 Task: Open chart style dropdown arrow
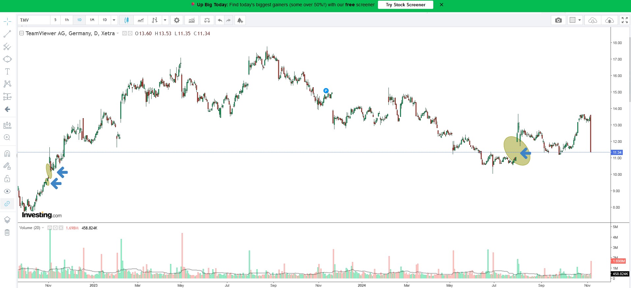click(x=165, y=20)
